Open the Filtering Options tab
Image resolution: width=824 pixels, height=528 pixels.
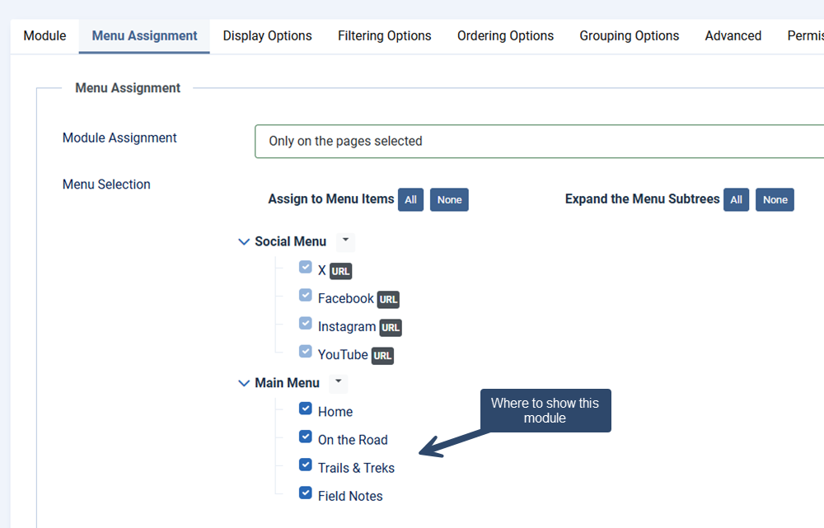tap(384, 35)
